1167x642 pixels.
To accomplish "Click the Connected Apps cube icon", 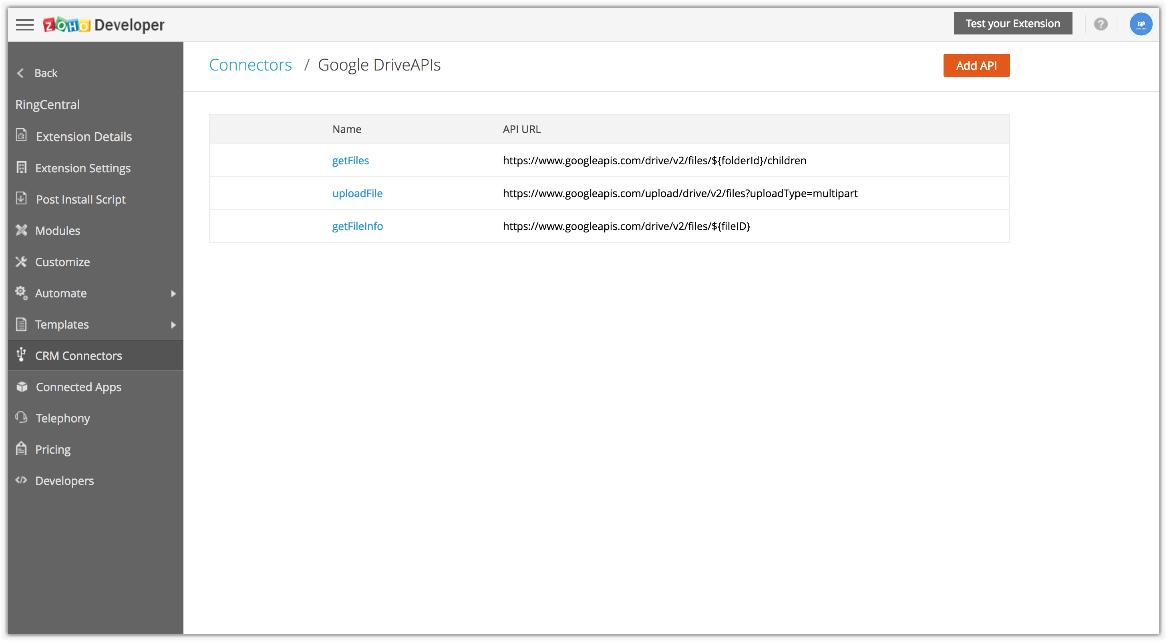I will tap(21, 386).
